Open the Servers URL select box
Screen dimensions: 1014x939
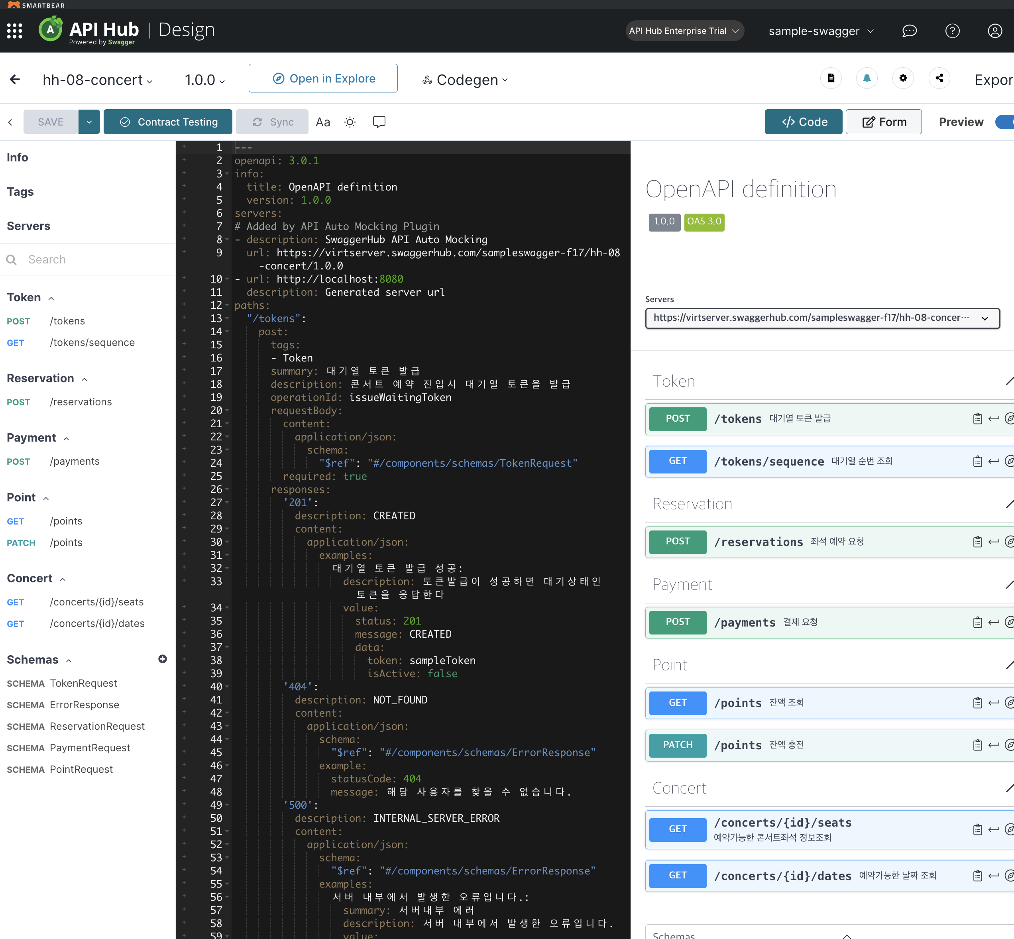click(x=822, y=318)
